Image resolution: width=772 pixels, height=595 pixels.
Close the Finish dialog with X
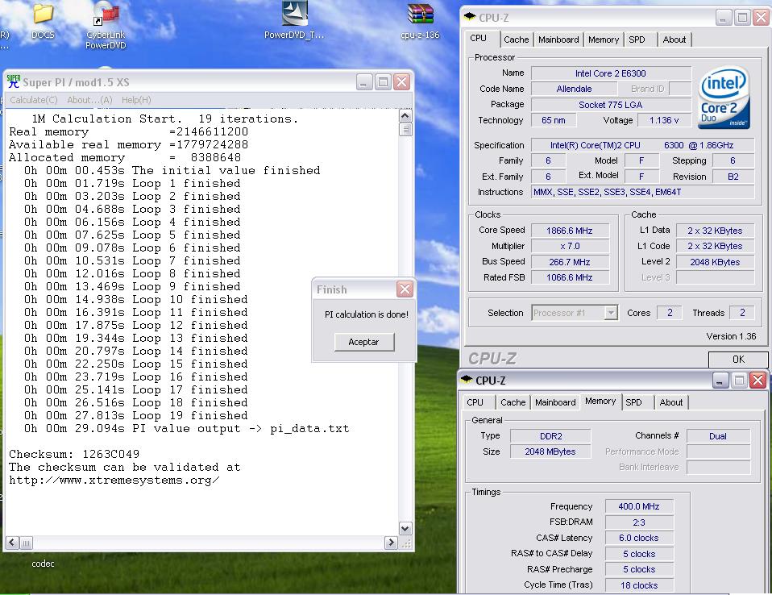[405, 289]
